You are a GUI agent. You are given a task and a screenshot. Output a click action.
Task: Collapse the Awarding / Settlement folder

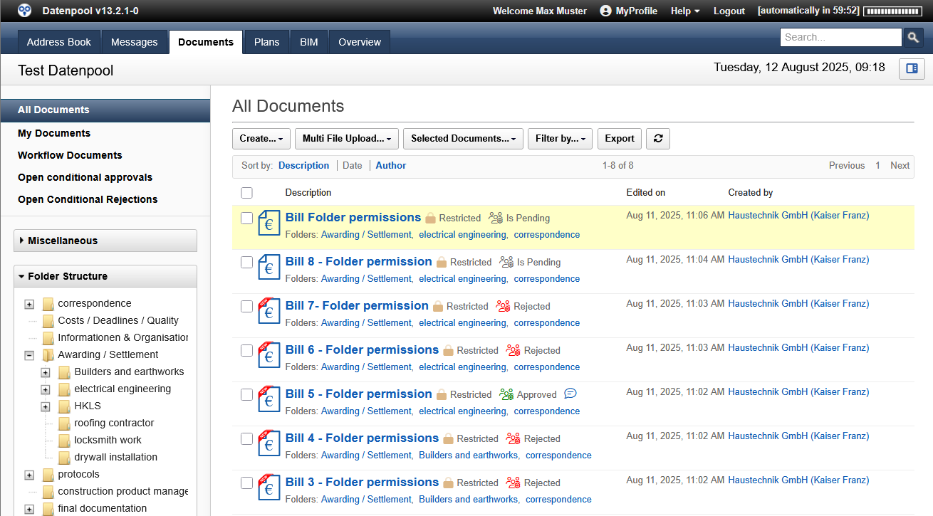[29, 355]
